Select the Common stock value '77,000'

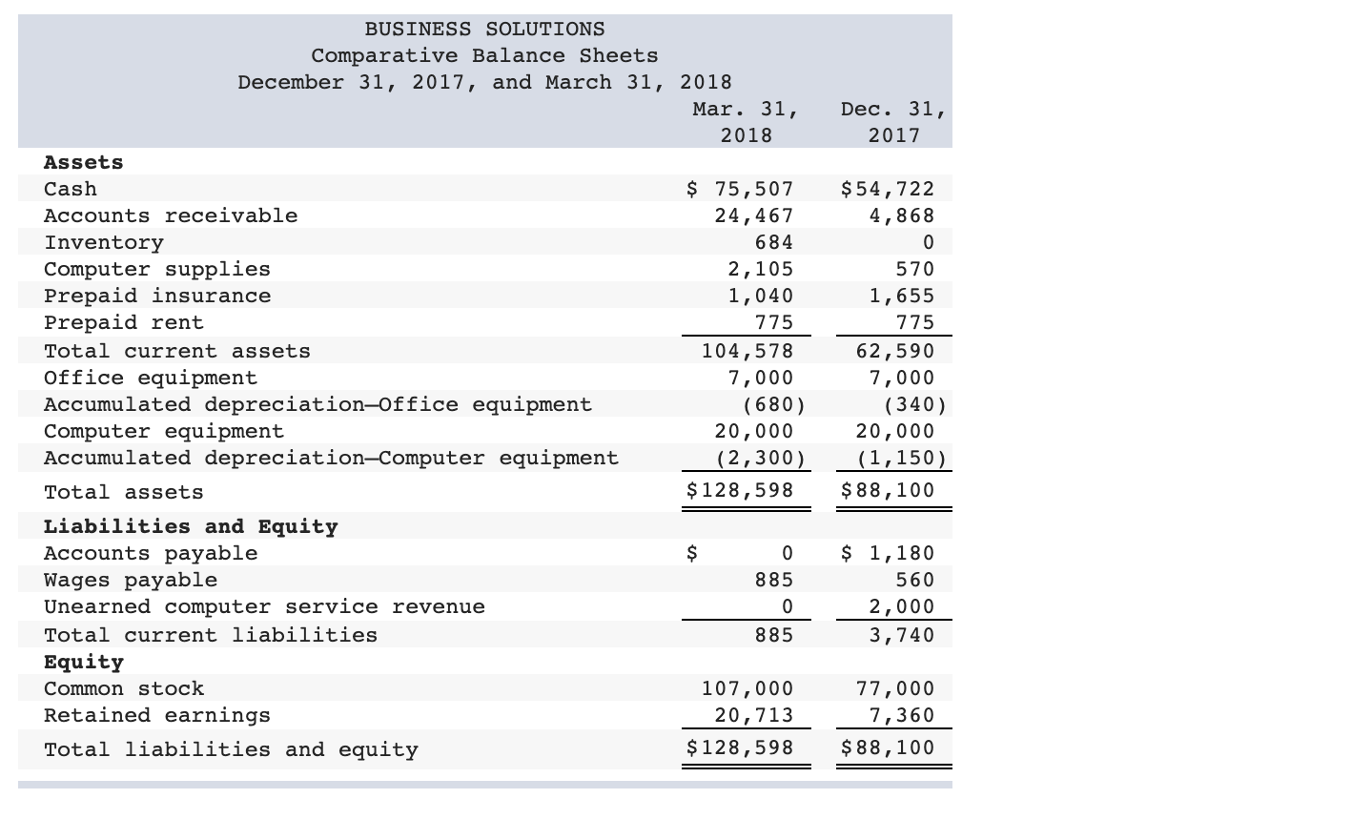click(895, 688)
